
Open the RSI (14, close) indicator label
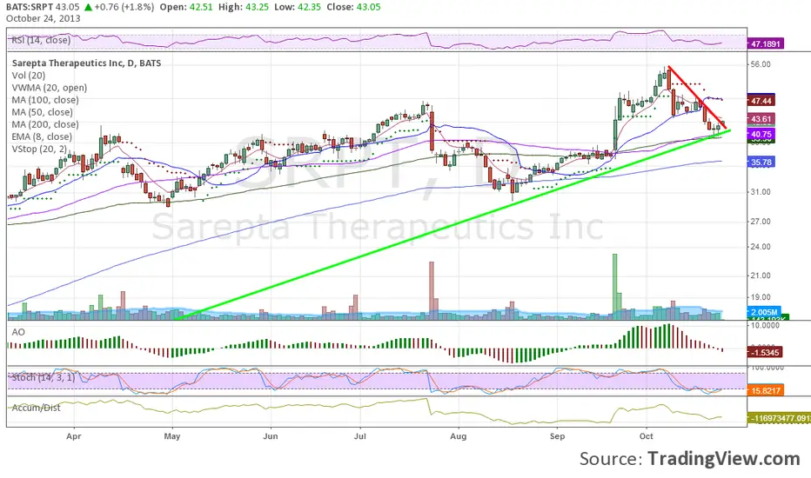coord(41,40)
